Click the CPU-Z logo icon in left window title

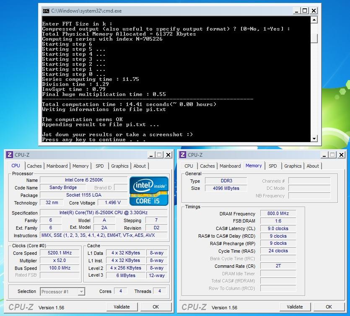click(10, 155)
